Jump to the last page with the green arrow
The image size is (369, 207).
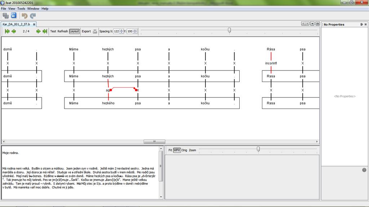[x=45, y=31]
